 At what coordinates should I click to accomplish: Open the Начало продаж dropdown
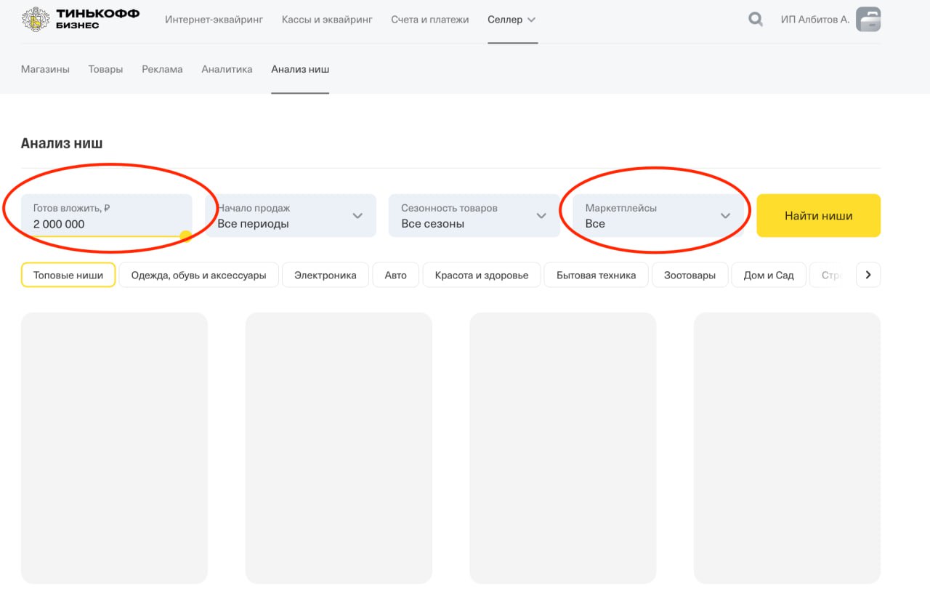291,215
